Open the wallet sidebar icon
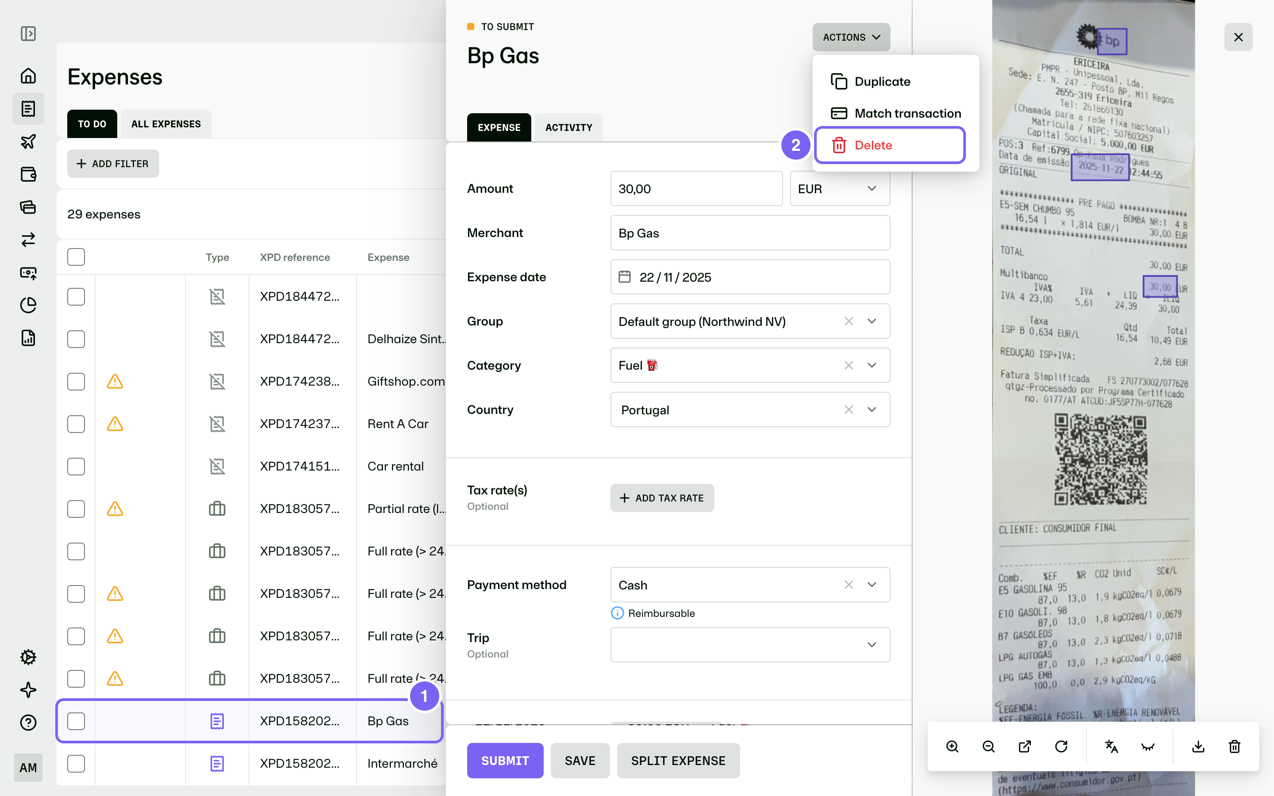Image resolution: width=1274 pixels, height=796 pixels. coord(28,174)
